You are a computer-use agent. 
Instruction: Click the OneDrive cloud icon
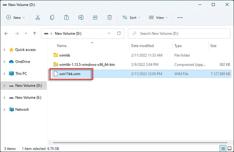[11, 61]
